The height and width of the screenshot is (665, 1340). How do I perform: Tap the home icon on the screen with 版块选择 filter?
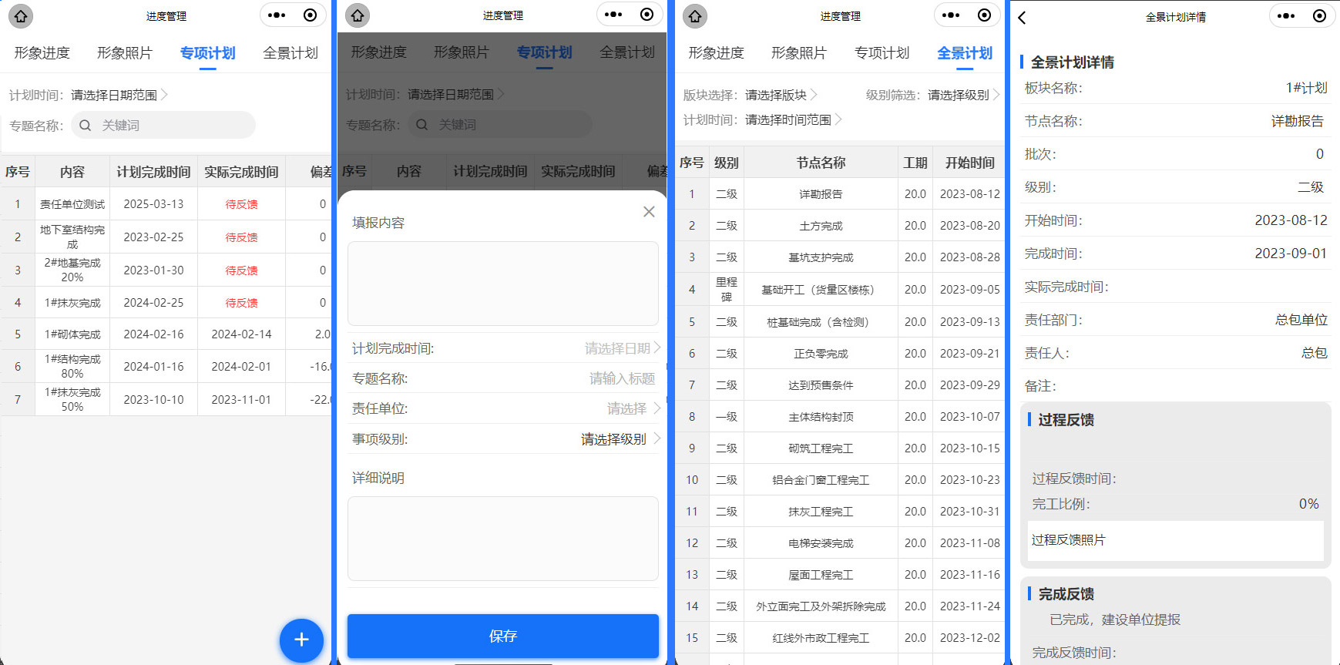click(694, 15)
